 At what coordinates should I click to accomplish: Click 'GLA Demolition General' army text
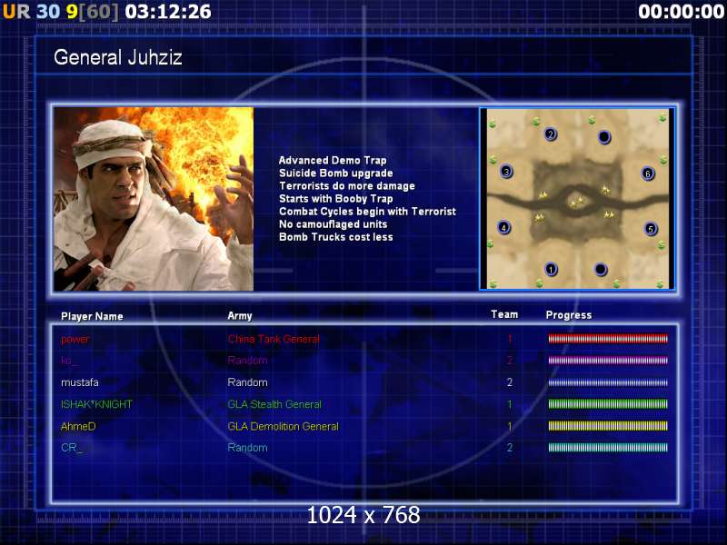pos(283,426)
